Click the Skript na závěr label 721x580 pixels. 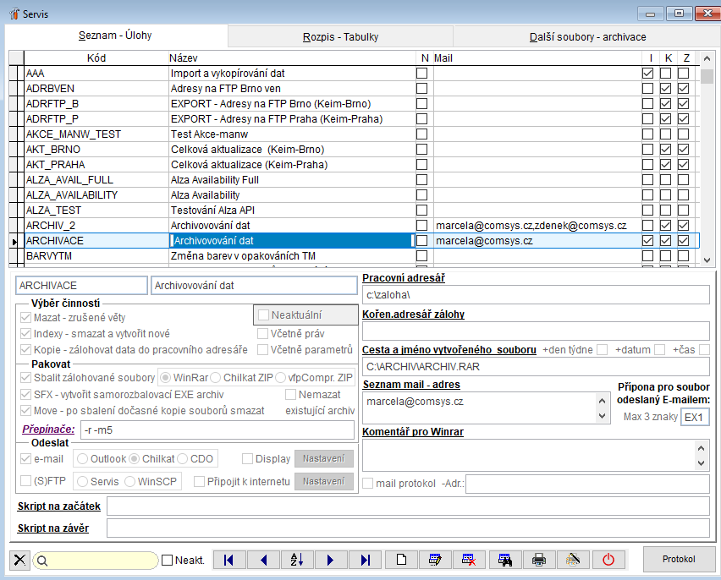click(x=52, y=528)
